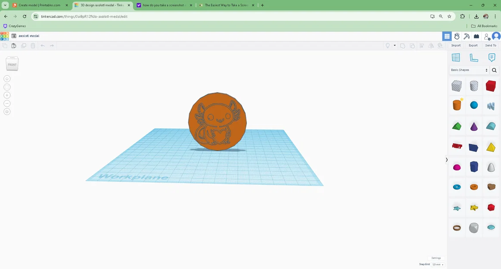The height and width of the screenshot is (269, 501).
Task: Select the blue Sphere shape
Action: pyautogui.click(x=474, y=105)
